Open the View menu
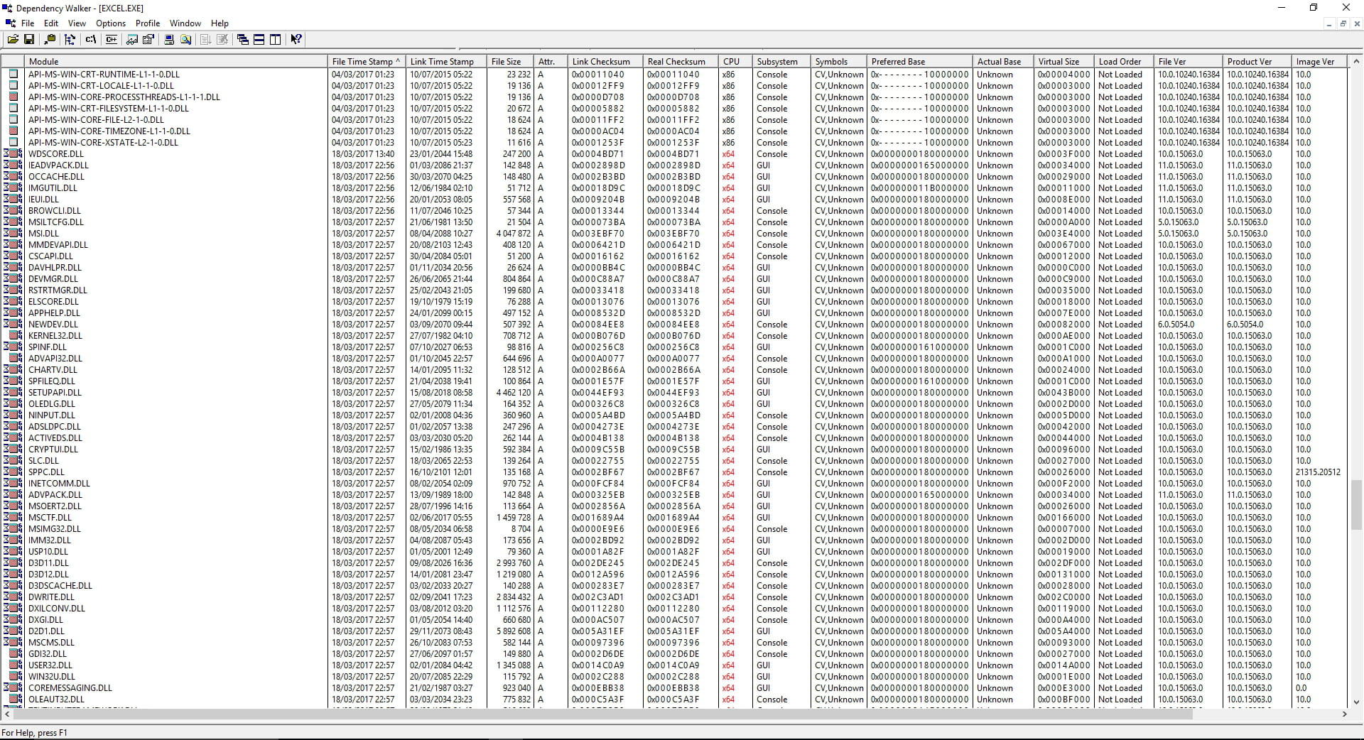1364x740 pixels. 77,23
